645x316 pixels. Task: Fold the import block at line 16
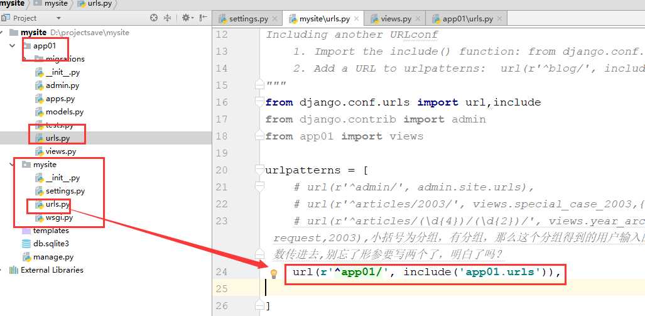pyautogui.click(x=259, y=102)
